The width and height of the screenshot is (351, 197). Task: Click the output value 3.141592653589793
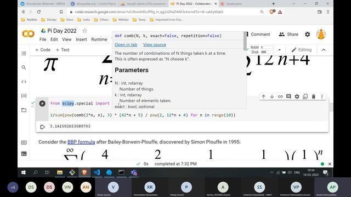[70, 126]
